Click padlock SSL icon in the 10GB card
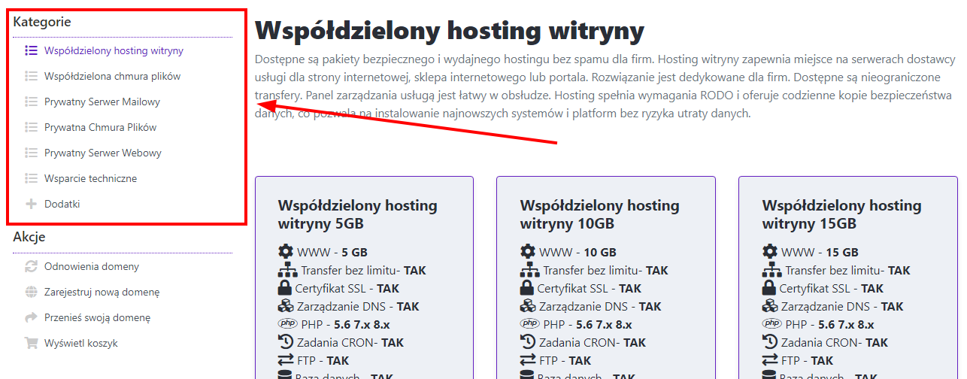 coord(528,289)
